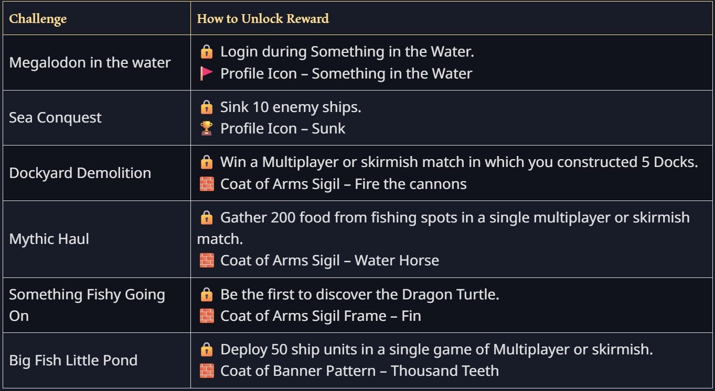The width and height of the screenshot is (715, 391).
Task: Click the 'Challenge' column header
Action: click(38, 19)
